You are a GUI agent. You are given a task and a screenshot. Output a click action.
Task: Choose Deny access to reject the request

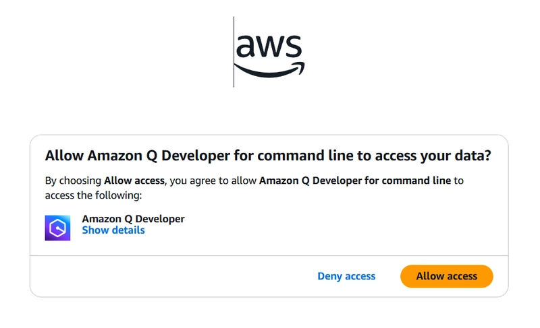(346, 276)
